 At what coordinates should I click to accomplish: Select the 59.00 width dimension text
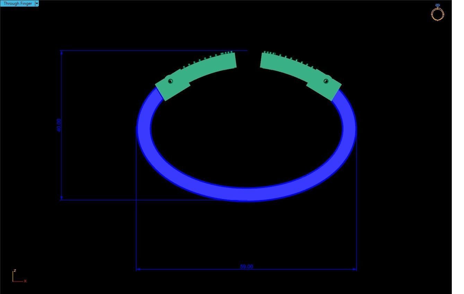[246, 267]
